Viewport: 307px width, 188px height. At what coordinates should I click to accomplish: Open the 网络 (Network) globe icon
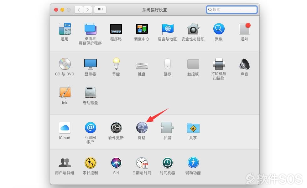142,128
